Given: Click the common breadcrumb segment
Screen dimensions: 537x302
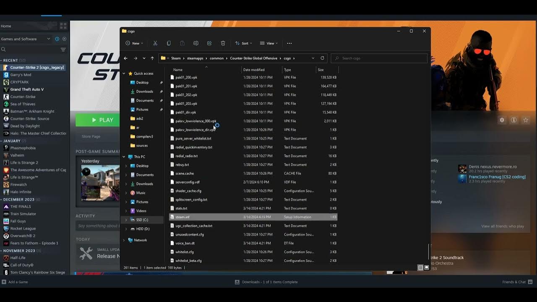Looking at the screenshot, I should [216, 58].
